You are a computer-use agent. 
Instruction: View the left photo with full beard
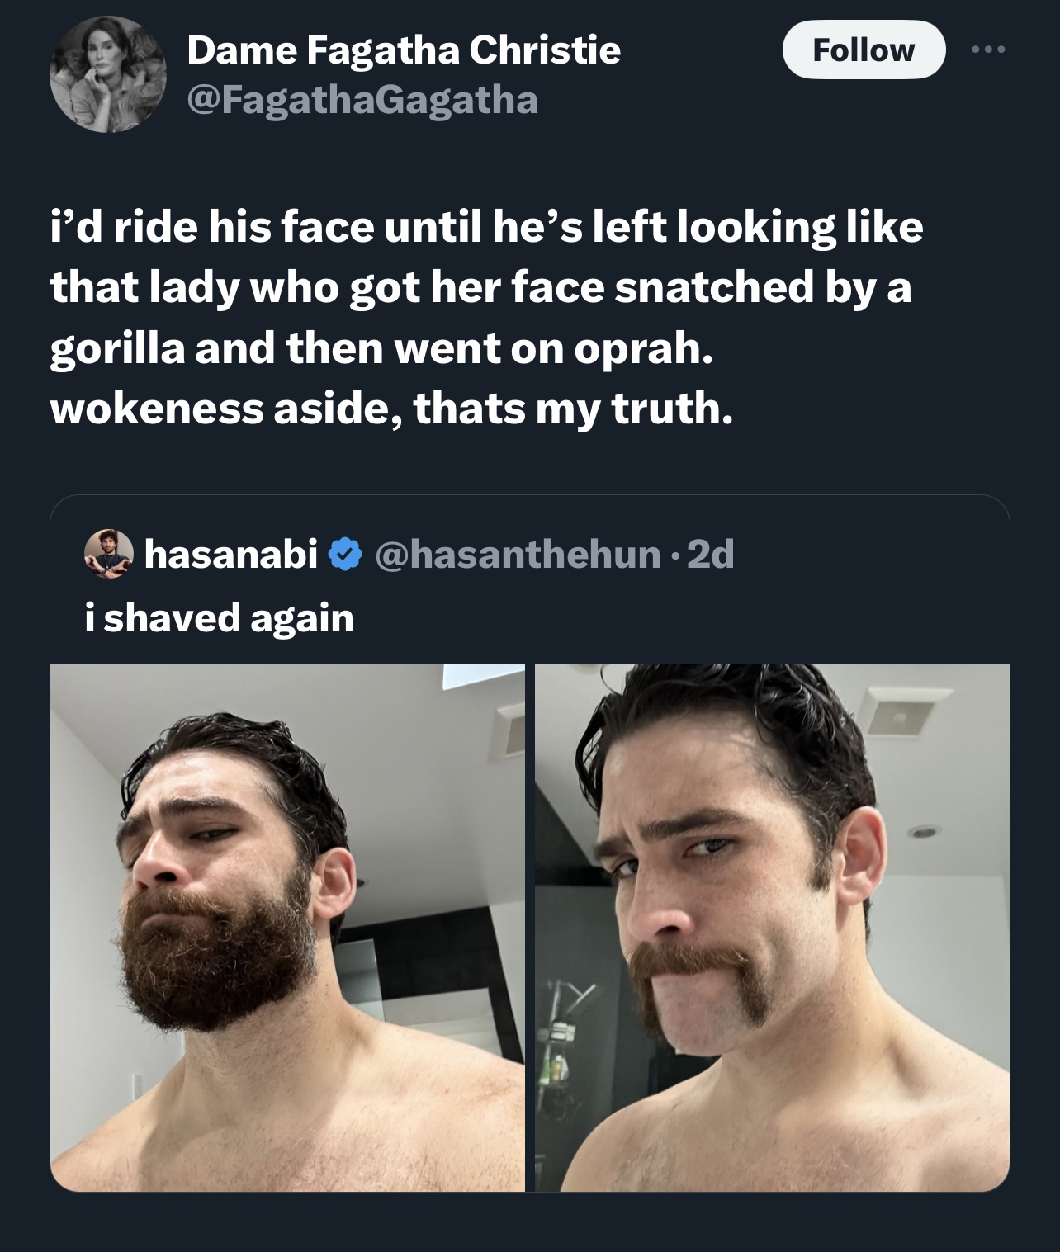pos(287,928)
